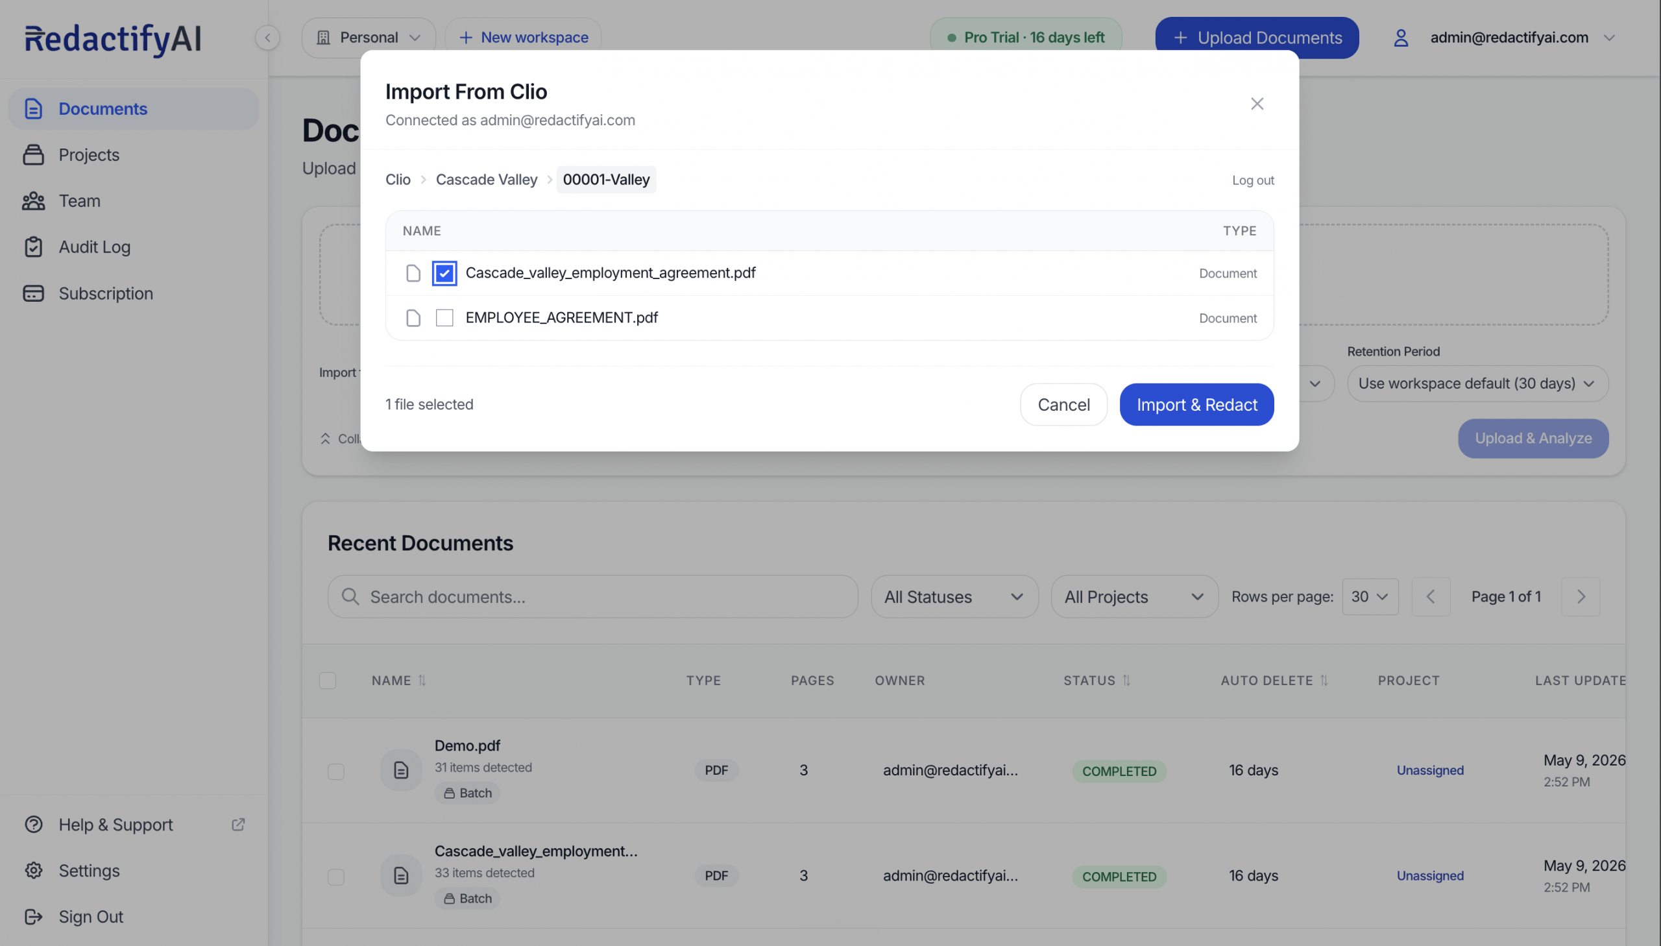Open Cascade_valley_employment... from Recent Documents

[x=536, y=851]
